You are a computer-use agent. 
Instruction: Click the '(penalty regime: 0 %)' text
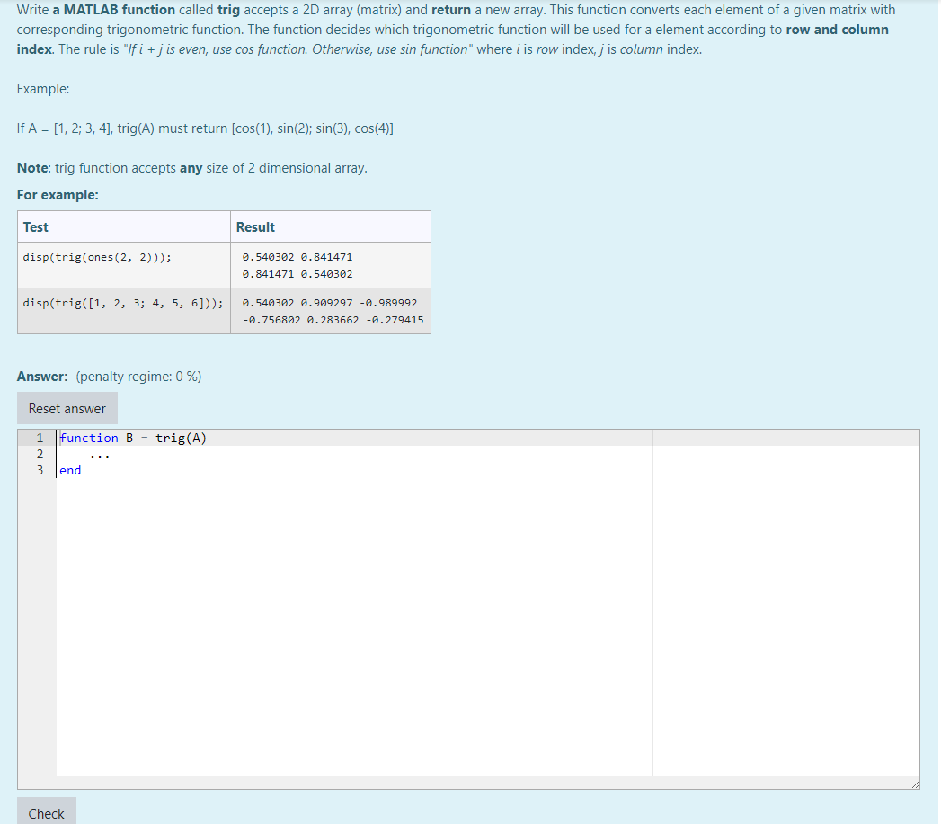coord(138,377)
